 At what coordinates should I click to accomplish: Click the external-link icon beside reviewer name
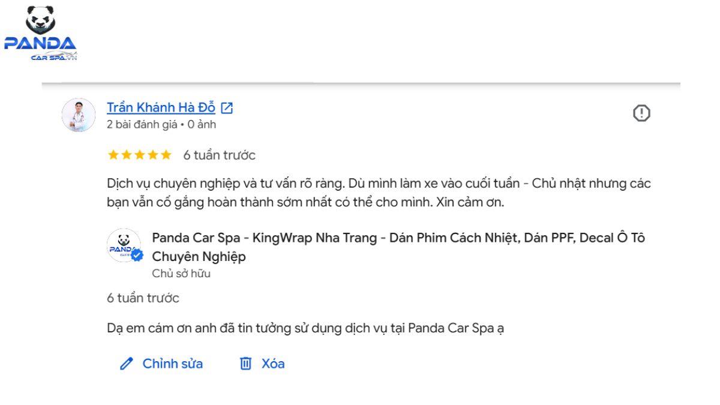click(227, 108)
